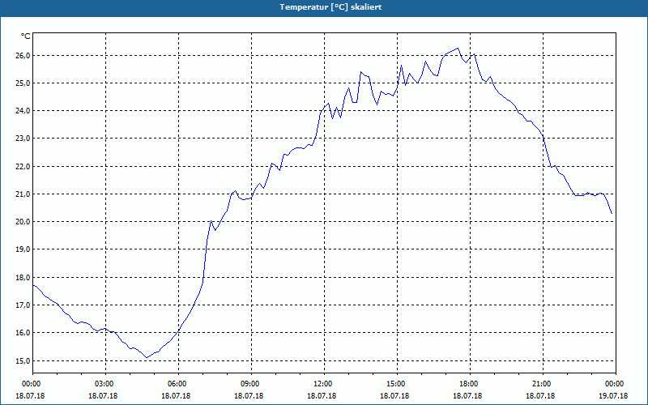Click the 19,0 y-axis label
This screenshot has width=648, height=405.
(23, 249)
